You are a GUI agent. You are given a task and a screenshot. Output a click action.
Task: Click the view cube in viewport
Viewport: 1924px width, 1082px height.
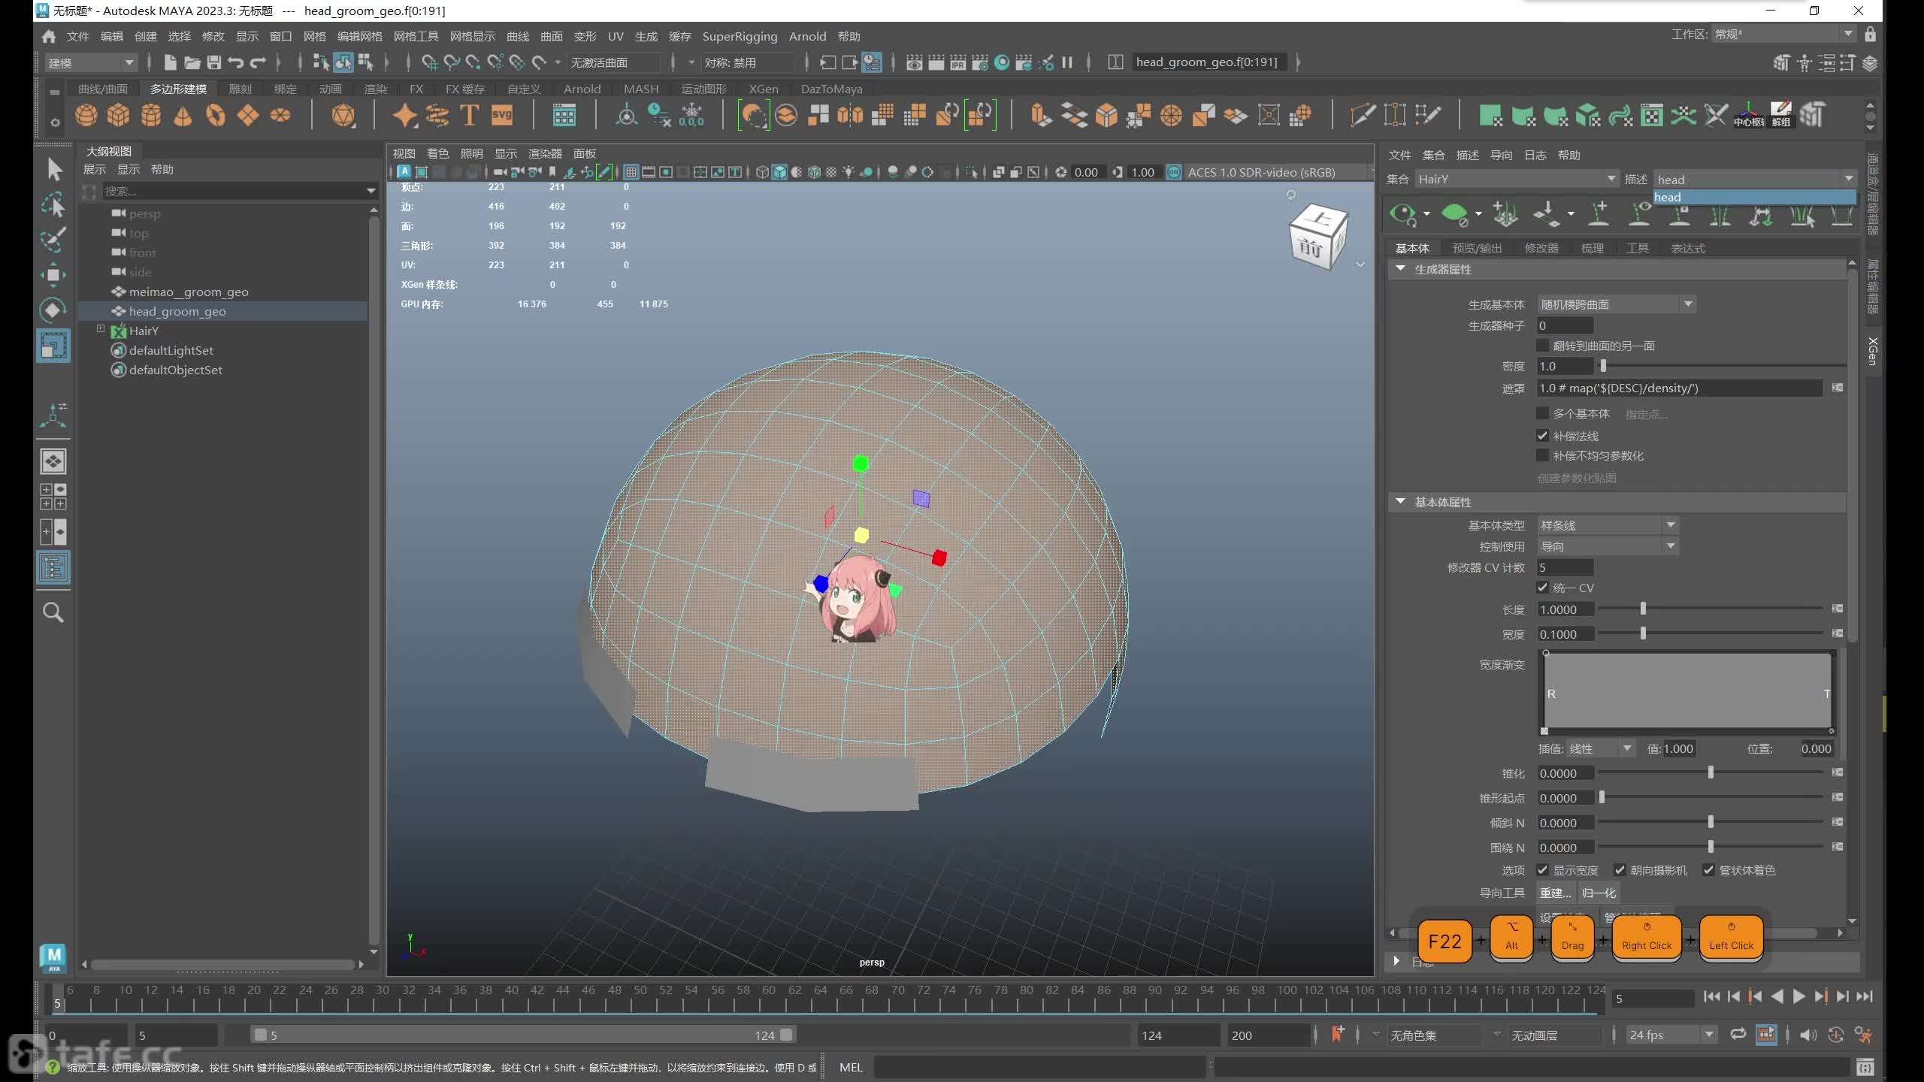coord(1319,238)
